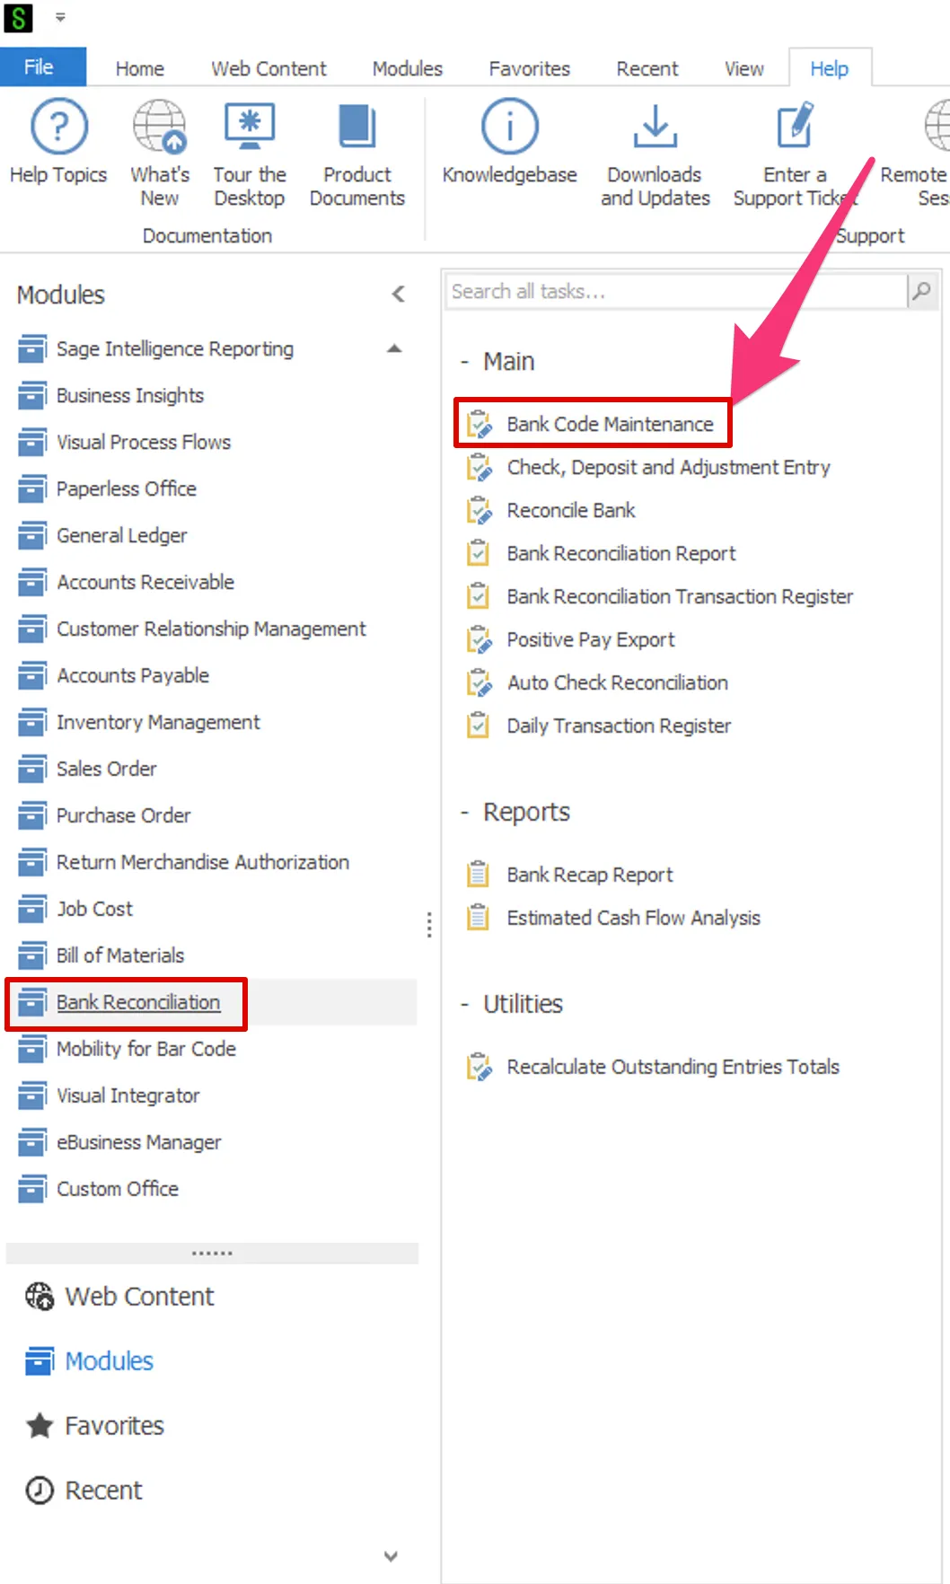Click icon beside Bank Recap Report

point(479,875)
